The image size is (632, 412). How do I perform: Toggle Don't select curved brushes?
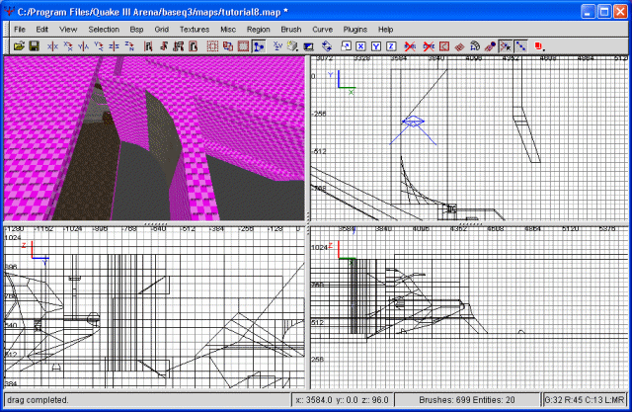pyautogui.click(x=429, y=46)
